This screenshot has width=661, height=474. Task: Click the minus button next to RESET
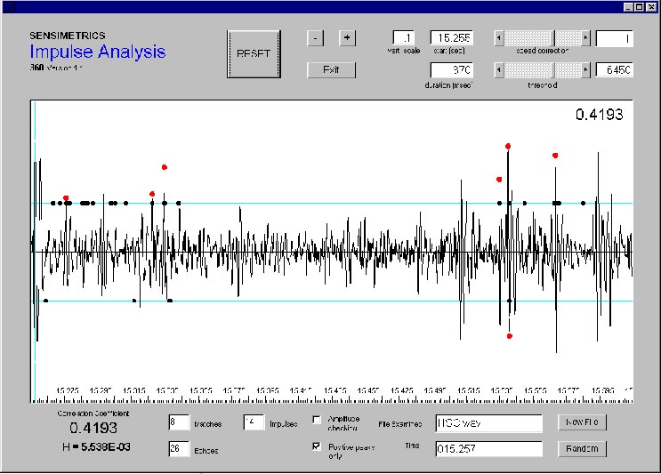[317, 37]
